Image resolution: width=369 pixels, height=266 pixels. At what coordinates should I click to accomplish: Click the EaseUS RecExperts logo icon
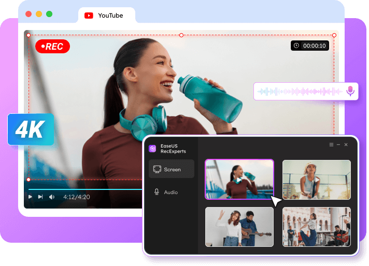(x=152, y=149)
